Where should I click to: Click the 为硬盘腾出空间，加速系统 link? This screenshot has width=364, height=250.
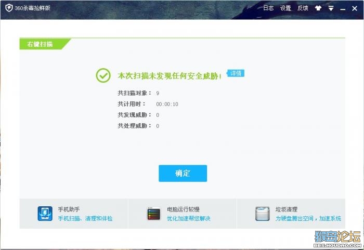(308, 218)
